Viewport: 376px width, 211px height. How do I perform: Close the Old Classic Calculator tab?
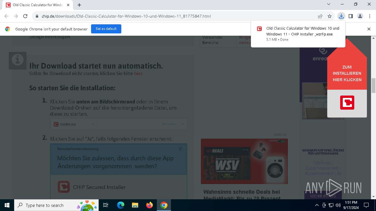68,5
